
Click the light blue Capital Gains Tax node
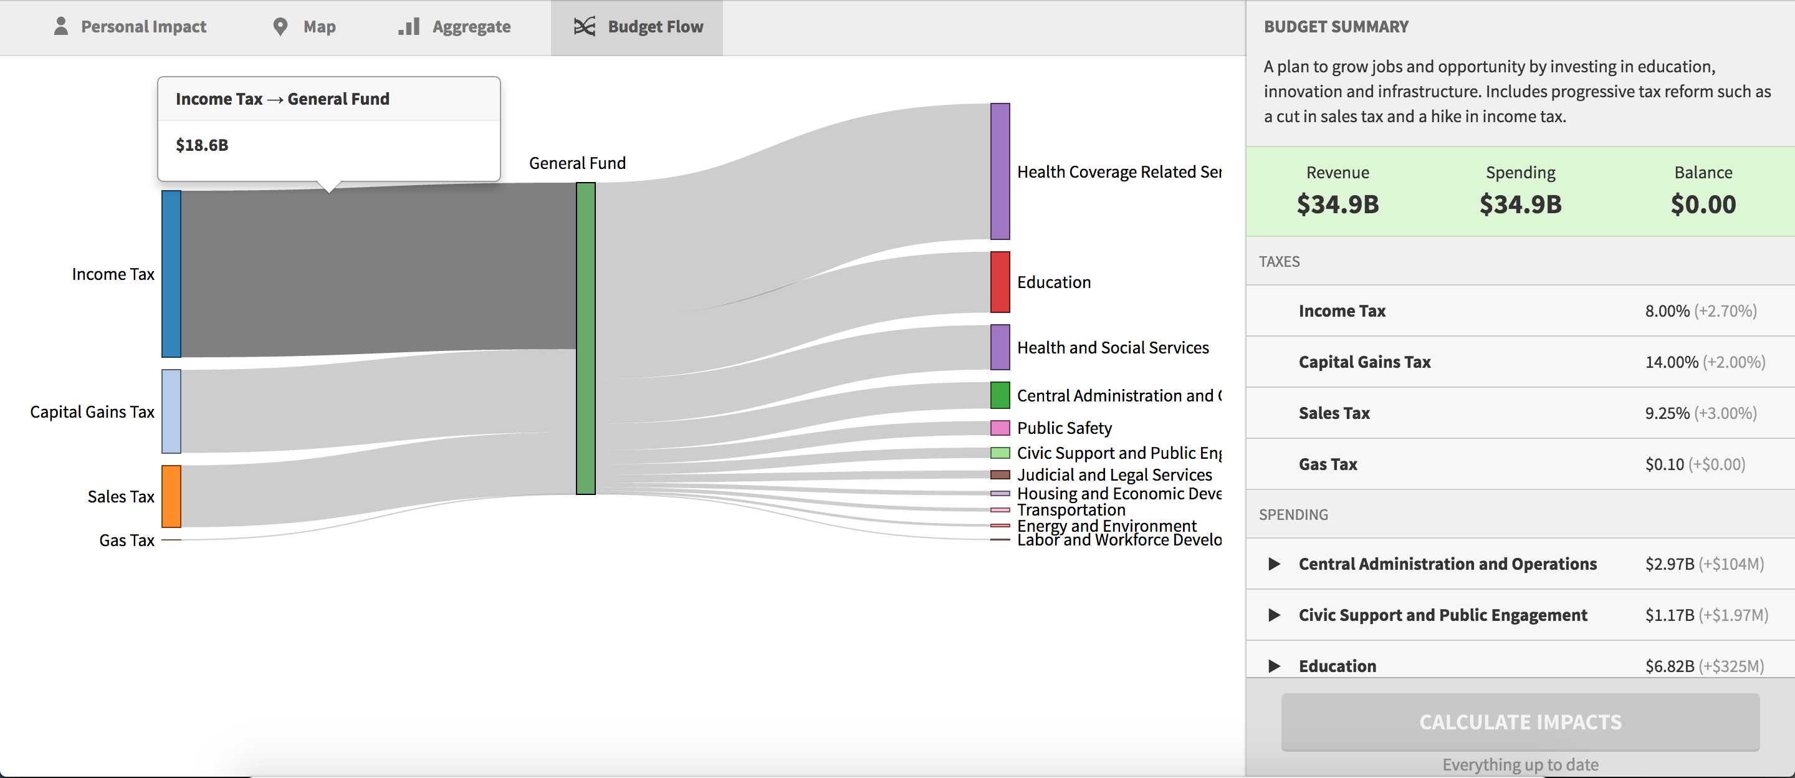[x=171, y=411]
